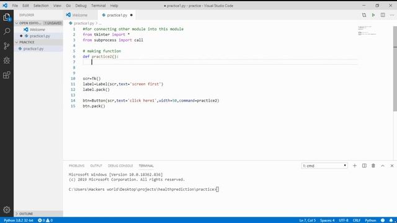Open the Extensions view
The height and width of the screenshot is (223, 397).
click(7, 75)
